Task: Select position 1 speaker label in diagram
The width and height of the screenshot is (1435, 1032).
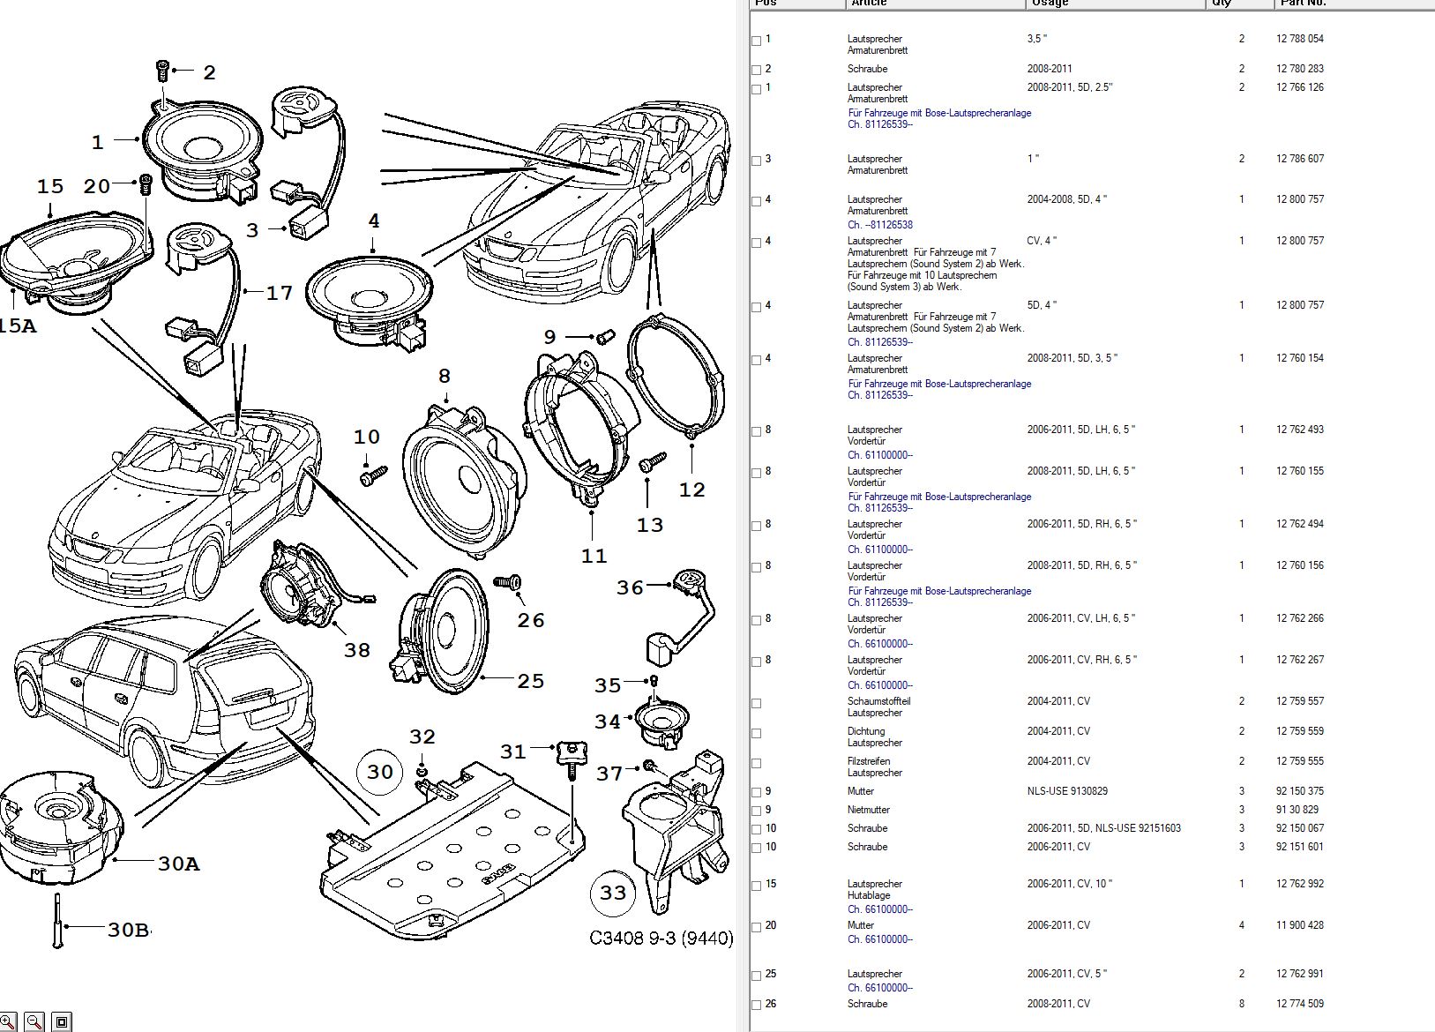Action: [98, 142]
